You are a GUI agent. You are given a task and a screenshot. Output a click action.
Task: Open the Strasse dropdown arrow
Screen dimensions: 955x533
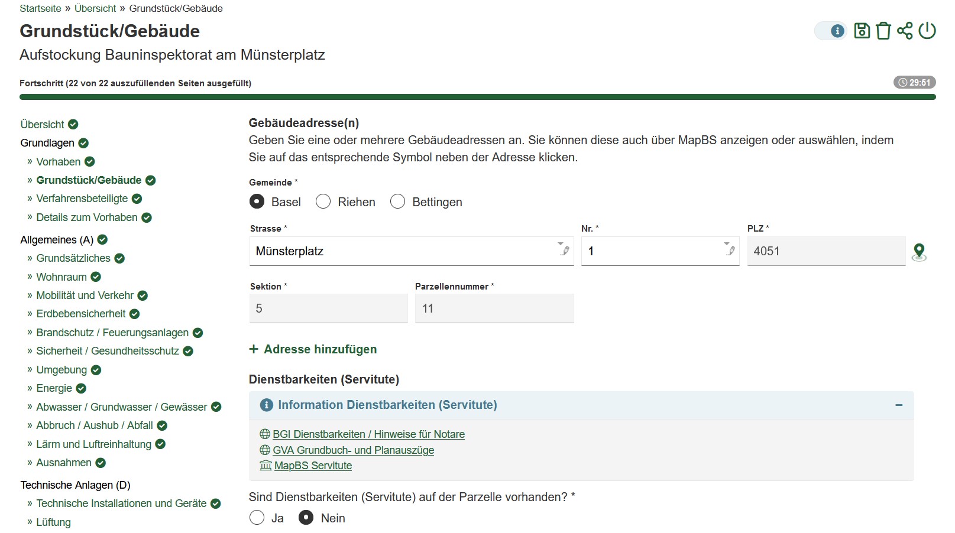561,243
